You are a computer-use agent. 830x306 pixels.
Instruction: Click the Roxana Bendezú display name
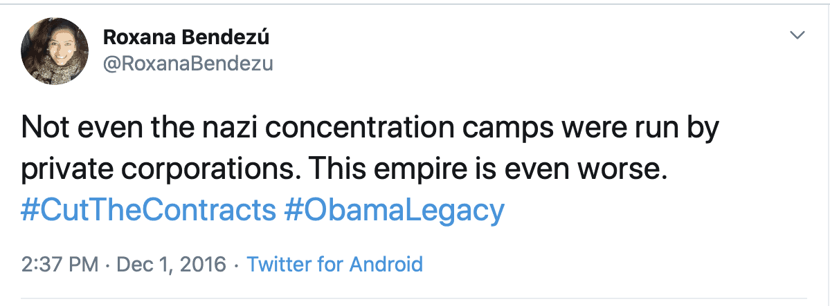186,37
